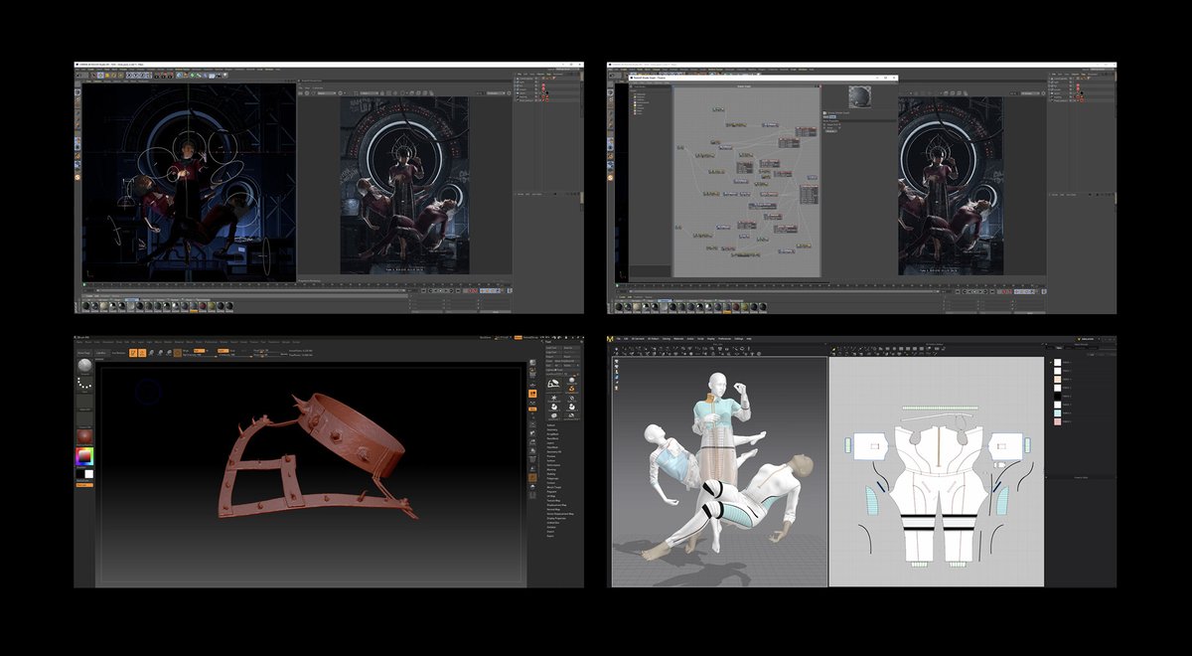1192x656 pixels.
Task: Select the Move mode icon in ZBrush
Action: (151, 353)
